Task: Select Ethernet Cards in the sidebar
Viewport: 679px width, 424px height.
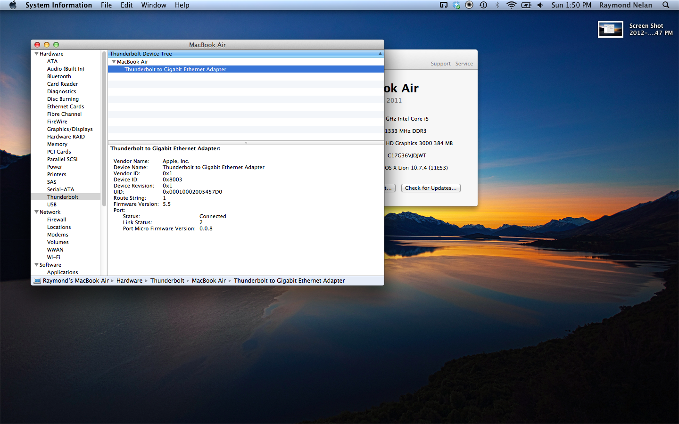Action: [x=66, y=106]
